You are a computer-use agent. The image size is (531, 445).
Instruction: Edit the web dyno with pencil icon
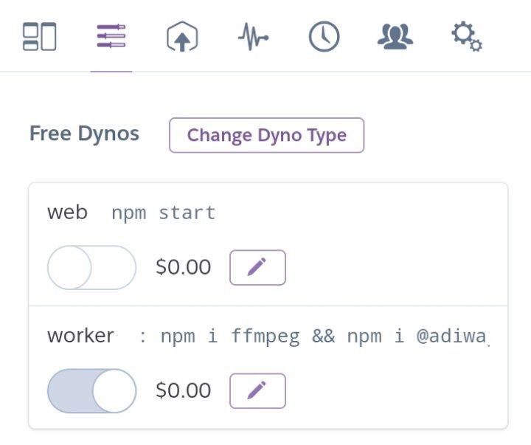tap(257, 267)
